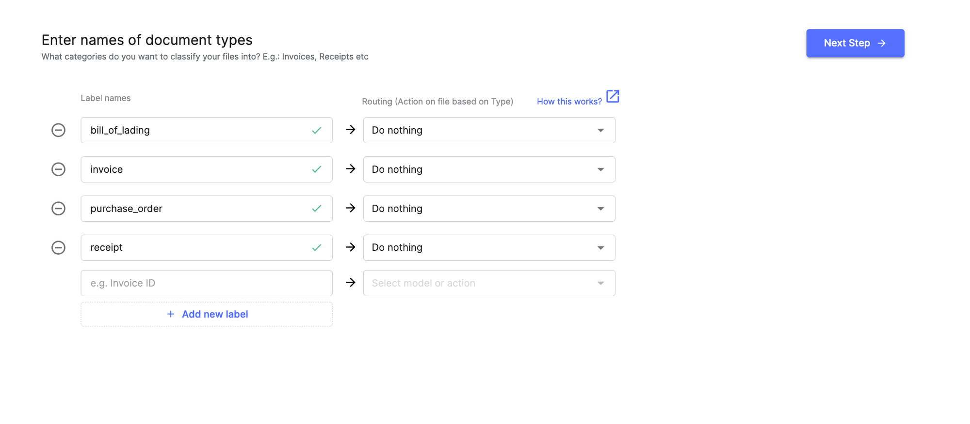Click Add new label button

coord(207,314)
